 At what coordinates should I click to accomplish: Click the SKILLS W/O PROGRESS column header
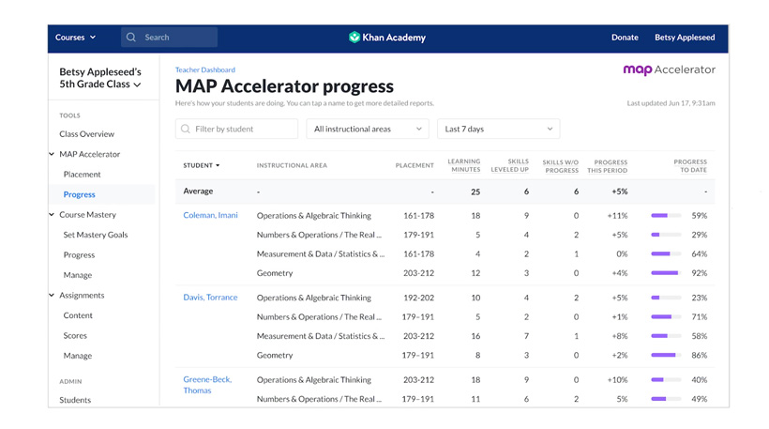tap(561, 166)
